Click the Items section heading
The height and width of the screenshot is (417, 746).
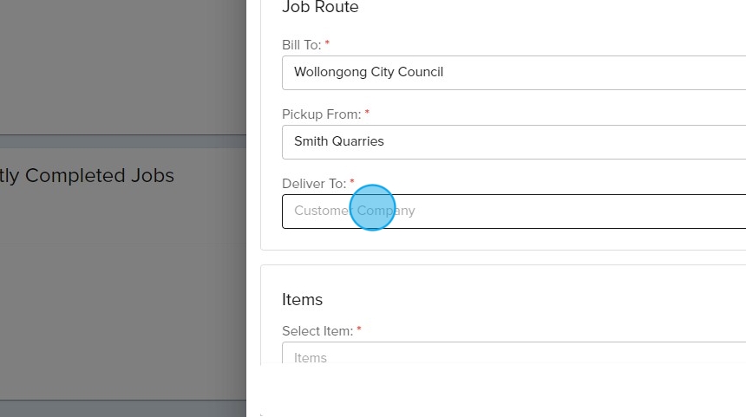(x=302, y=299)
